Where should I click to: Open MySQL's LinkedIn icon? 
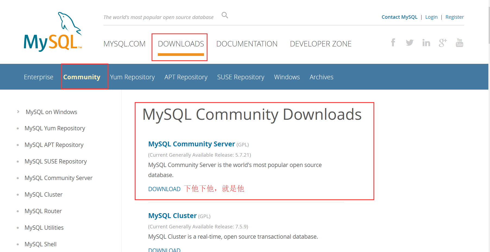pyautogui.click(x=426, y=43)
